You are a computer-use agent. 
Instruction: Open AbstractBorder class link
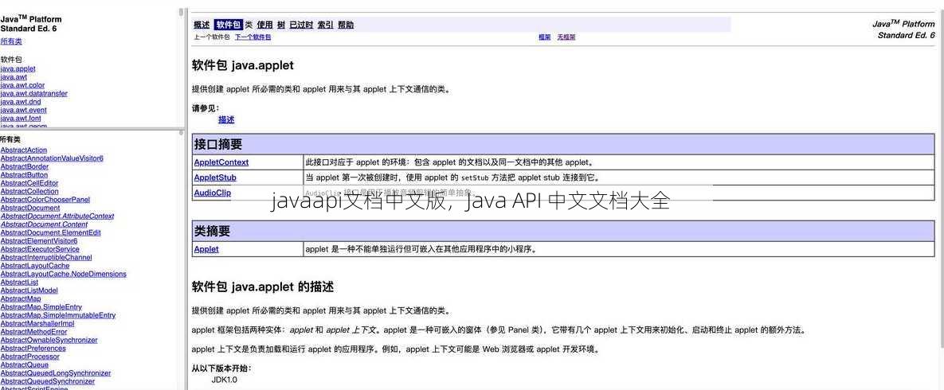tap(25, 166)
